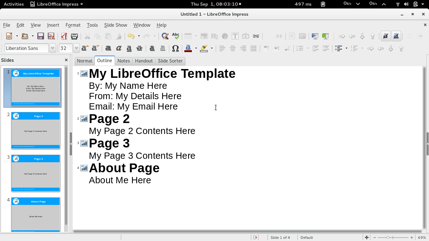Image resolution: width=429 pixels, height=241 pixels.
Task: Open the font name dropdown list
Action: pos(53,48)
